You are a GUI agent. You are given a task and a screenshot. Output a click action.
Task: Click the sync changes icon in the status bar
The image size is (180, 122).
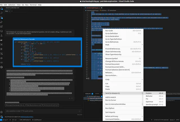click(10, 120)
